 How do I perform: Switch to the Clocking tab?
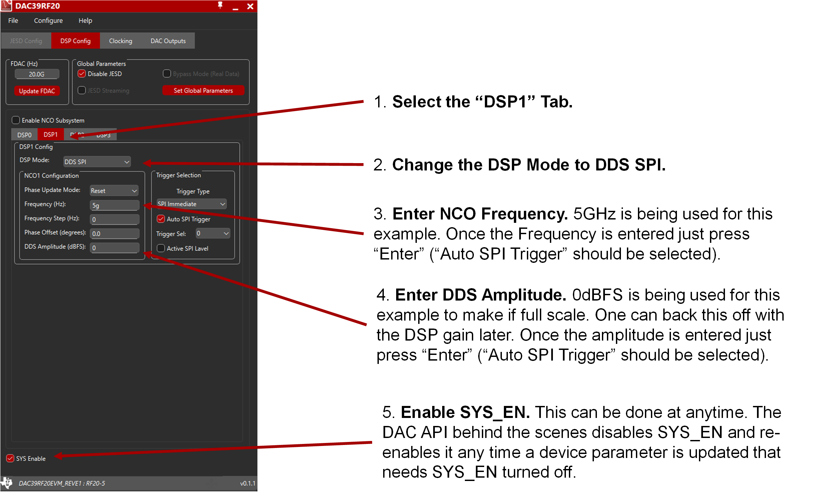point(120,41)
